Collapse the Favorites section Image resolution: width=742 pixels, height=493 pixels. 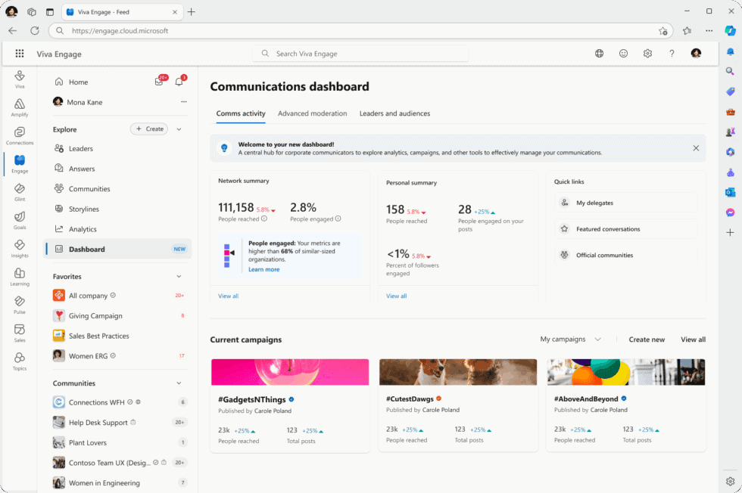pos(179,276)
